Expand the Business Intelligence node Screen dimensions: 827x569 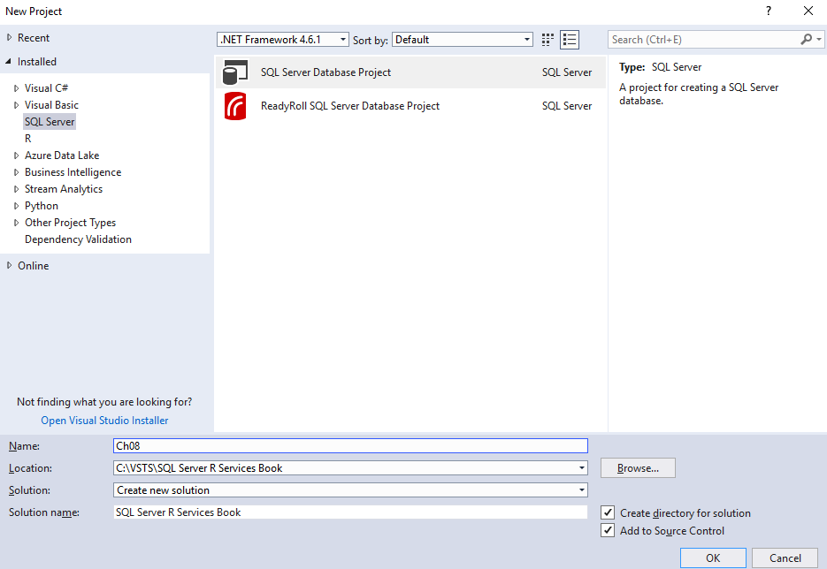point(16,172)
